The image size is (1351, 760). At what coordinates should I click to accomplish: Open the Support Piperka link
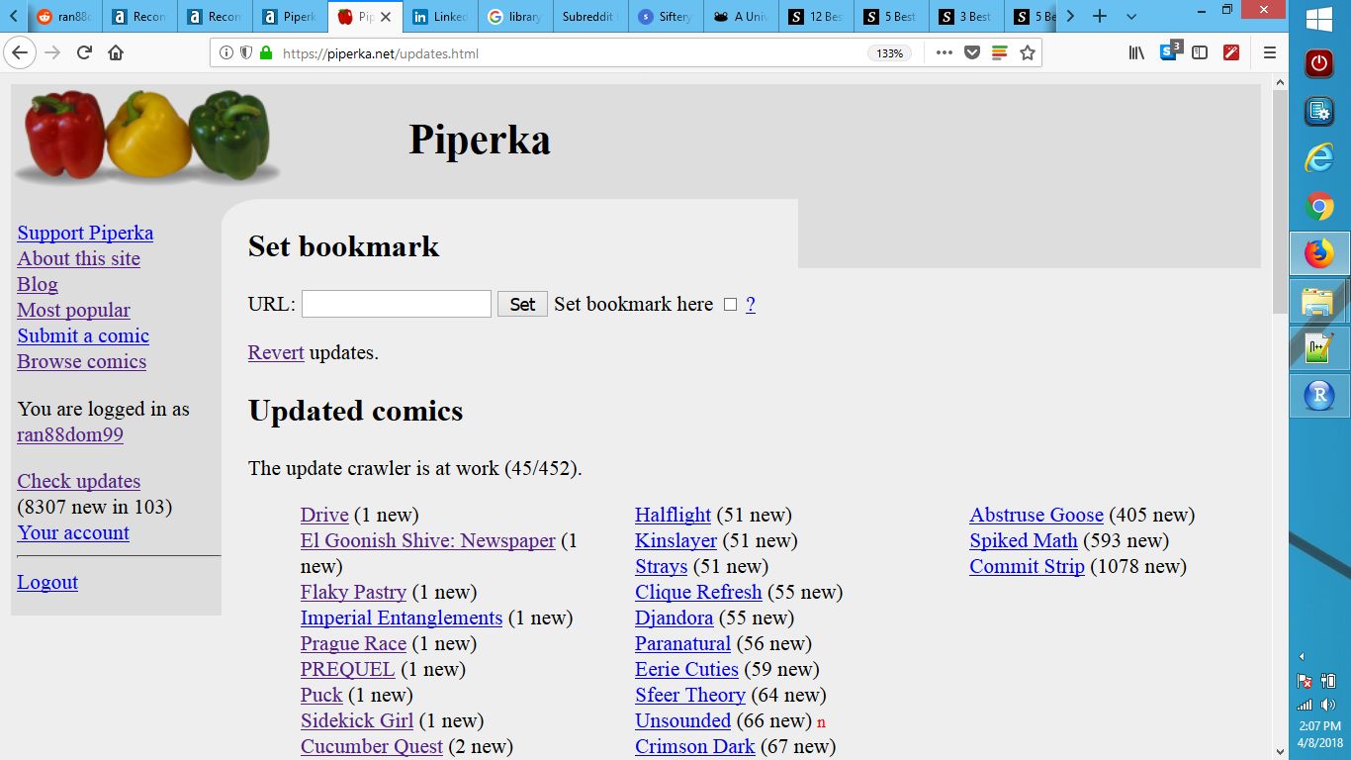(85, 233)
